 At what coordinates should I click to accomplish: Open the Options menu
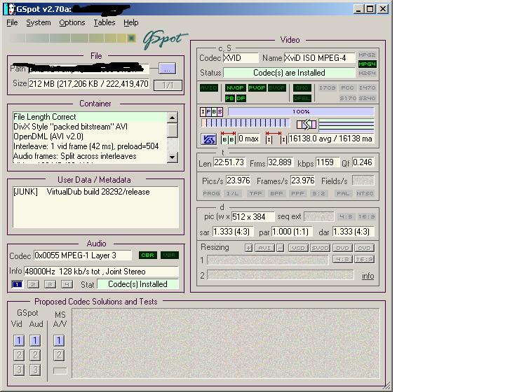coord(72,22)
